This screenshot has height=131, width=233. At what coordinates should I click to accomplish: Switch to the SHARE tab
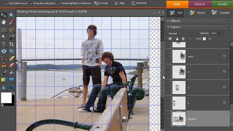click(222, 4)
